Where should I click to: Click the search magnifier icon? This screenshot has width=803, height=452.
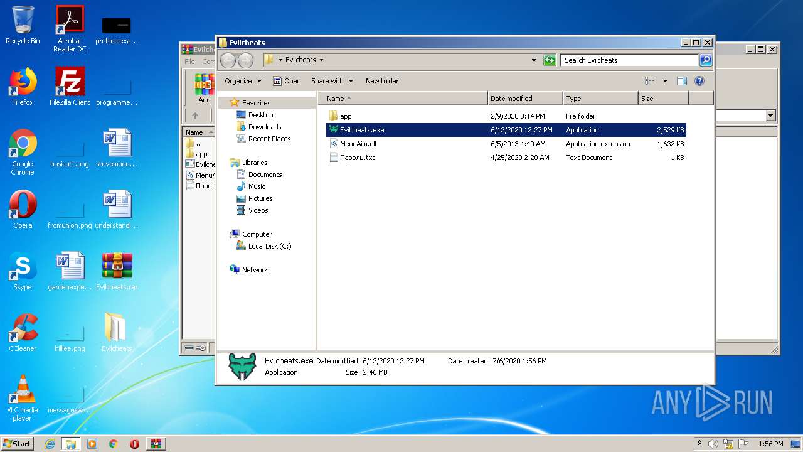[x=706, y=60]
